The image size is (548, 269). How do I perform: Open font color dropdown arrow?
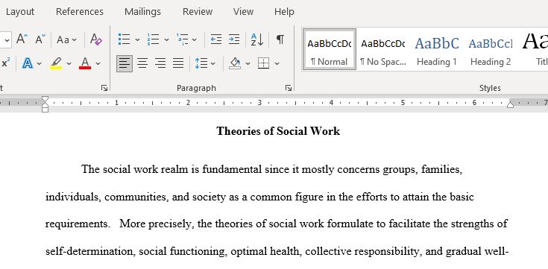point(98,63)
